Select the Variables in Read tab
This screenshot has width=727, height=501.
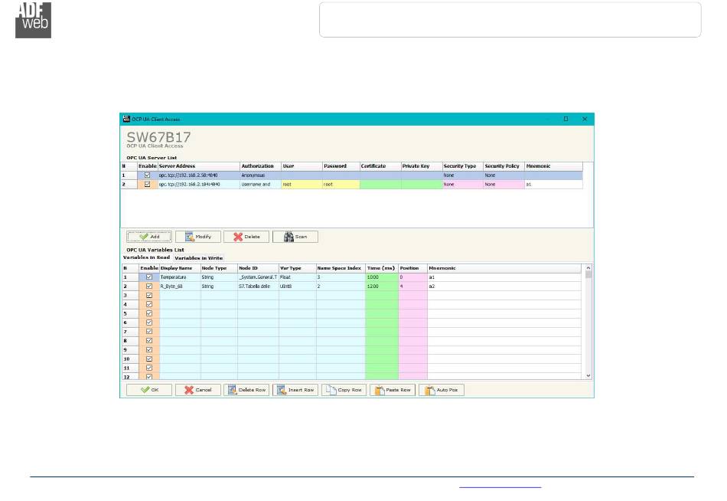[148, 258]
